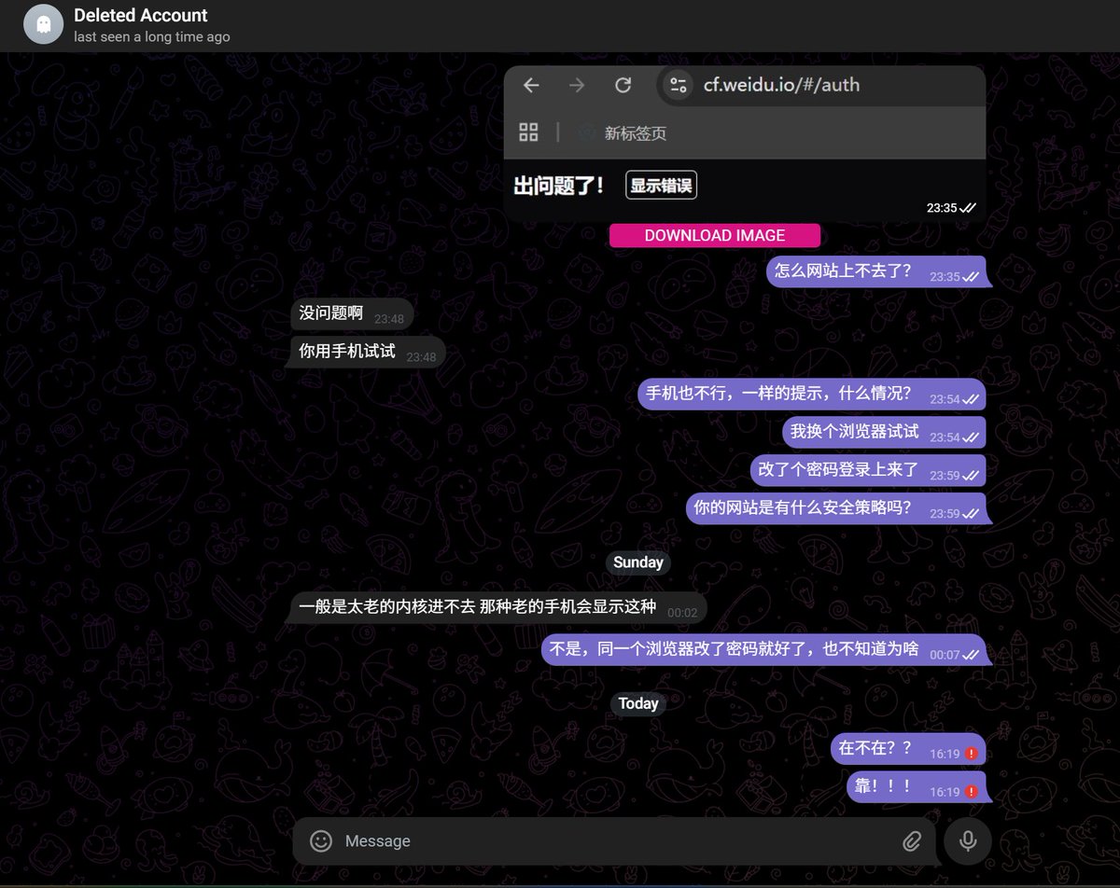Viewport: 1120px width, 888px height.
Task: Click message 手机也不行，一样的提示，什么情况？
Action: 812,395
